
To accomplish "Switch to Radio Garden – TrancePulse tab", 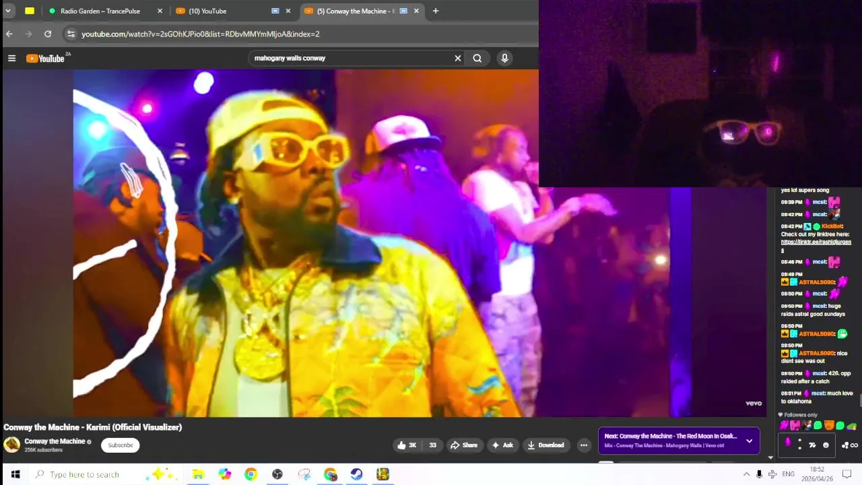I will click(x=100, y=11).
